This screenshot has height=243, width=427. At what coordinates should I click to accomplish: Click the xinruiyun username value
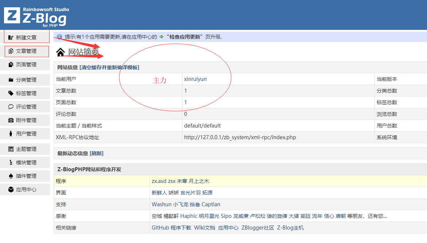click(195, 79)
